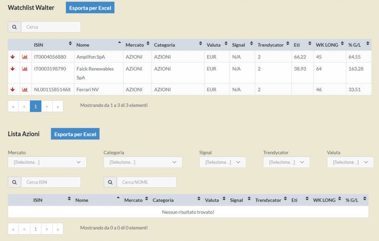
Task: Expand the Signal filter dropdown
Action: (x=222, y=162)
